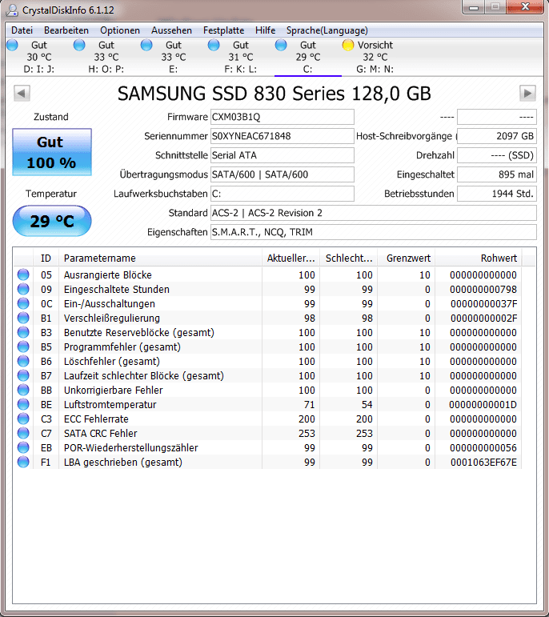
Task: Click the Standard field ACS-2 Revision 2
Action: pyautogui.click(x=374, y=214)
